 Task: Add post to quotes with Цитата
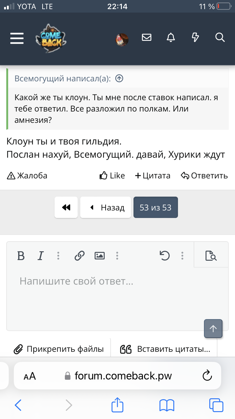tap(153, 176)
